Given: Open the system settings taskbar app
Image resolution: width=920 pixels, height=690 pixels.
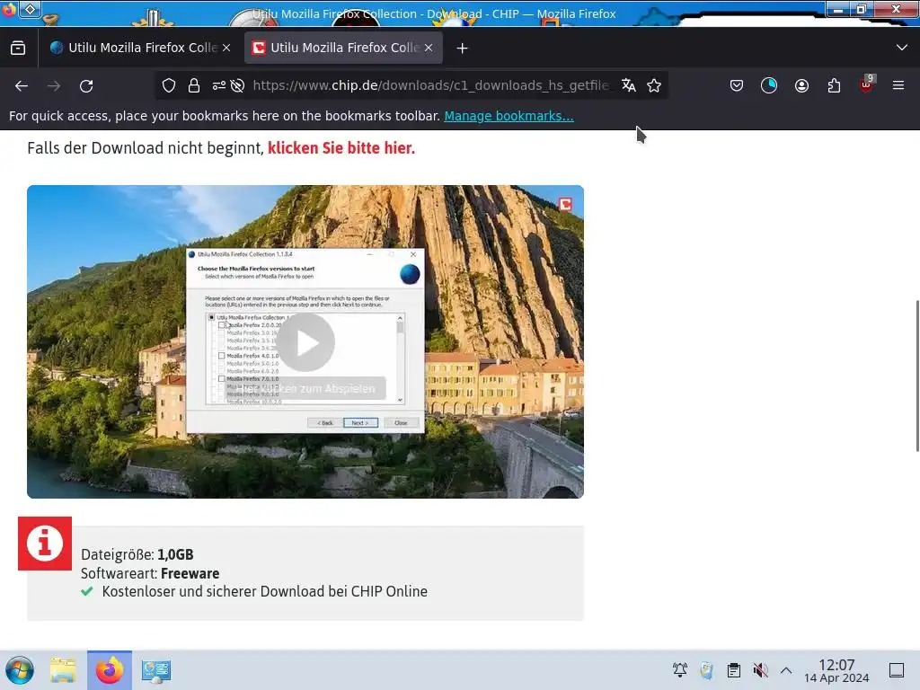Looking at the screenshot, I should pyautogui.click(x=156, y=670).
